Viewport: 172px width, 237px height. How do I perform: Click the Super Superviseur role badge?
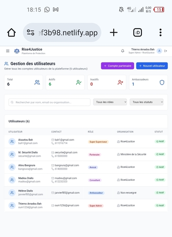[98, 142]
